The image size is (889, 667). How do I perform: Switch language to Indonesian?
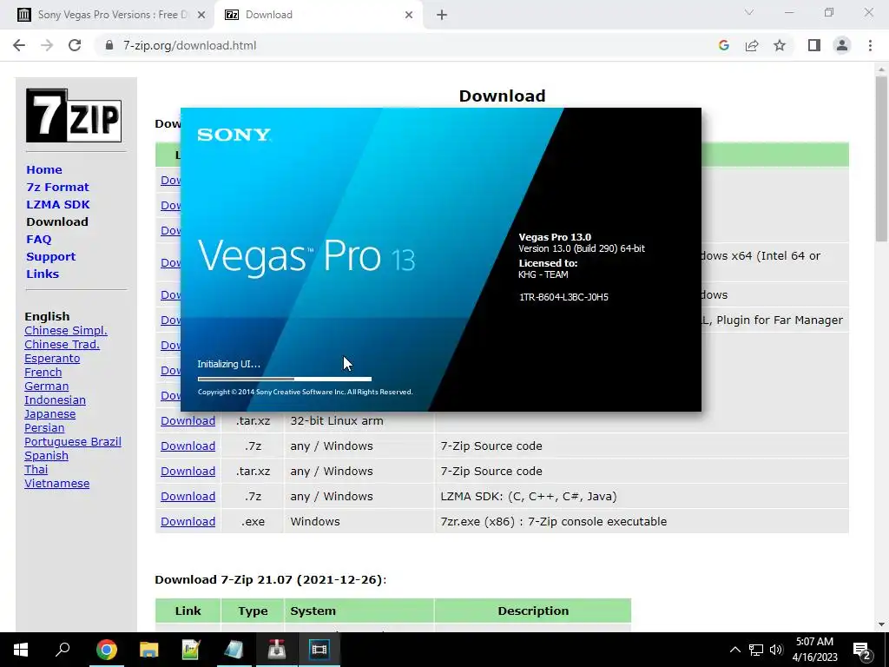point(55,400)
